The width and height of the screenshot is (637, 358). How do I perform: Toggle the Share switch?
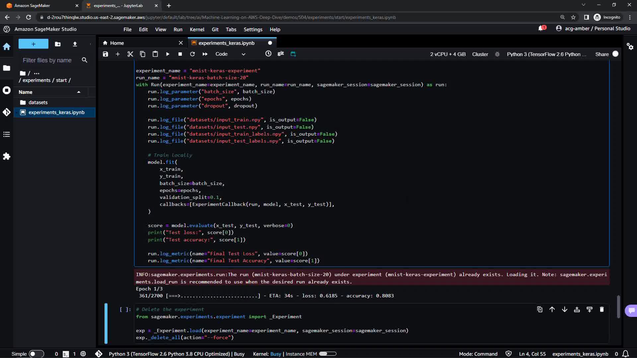tap(615, 54)
